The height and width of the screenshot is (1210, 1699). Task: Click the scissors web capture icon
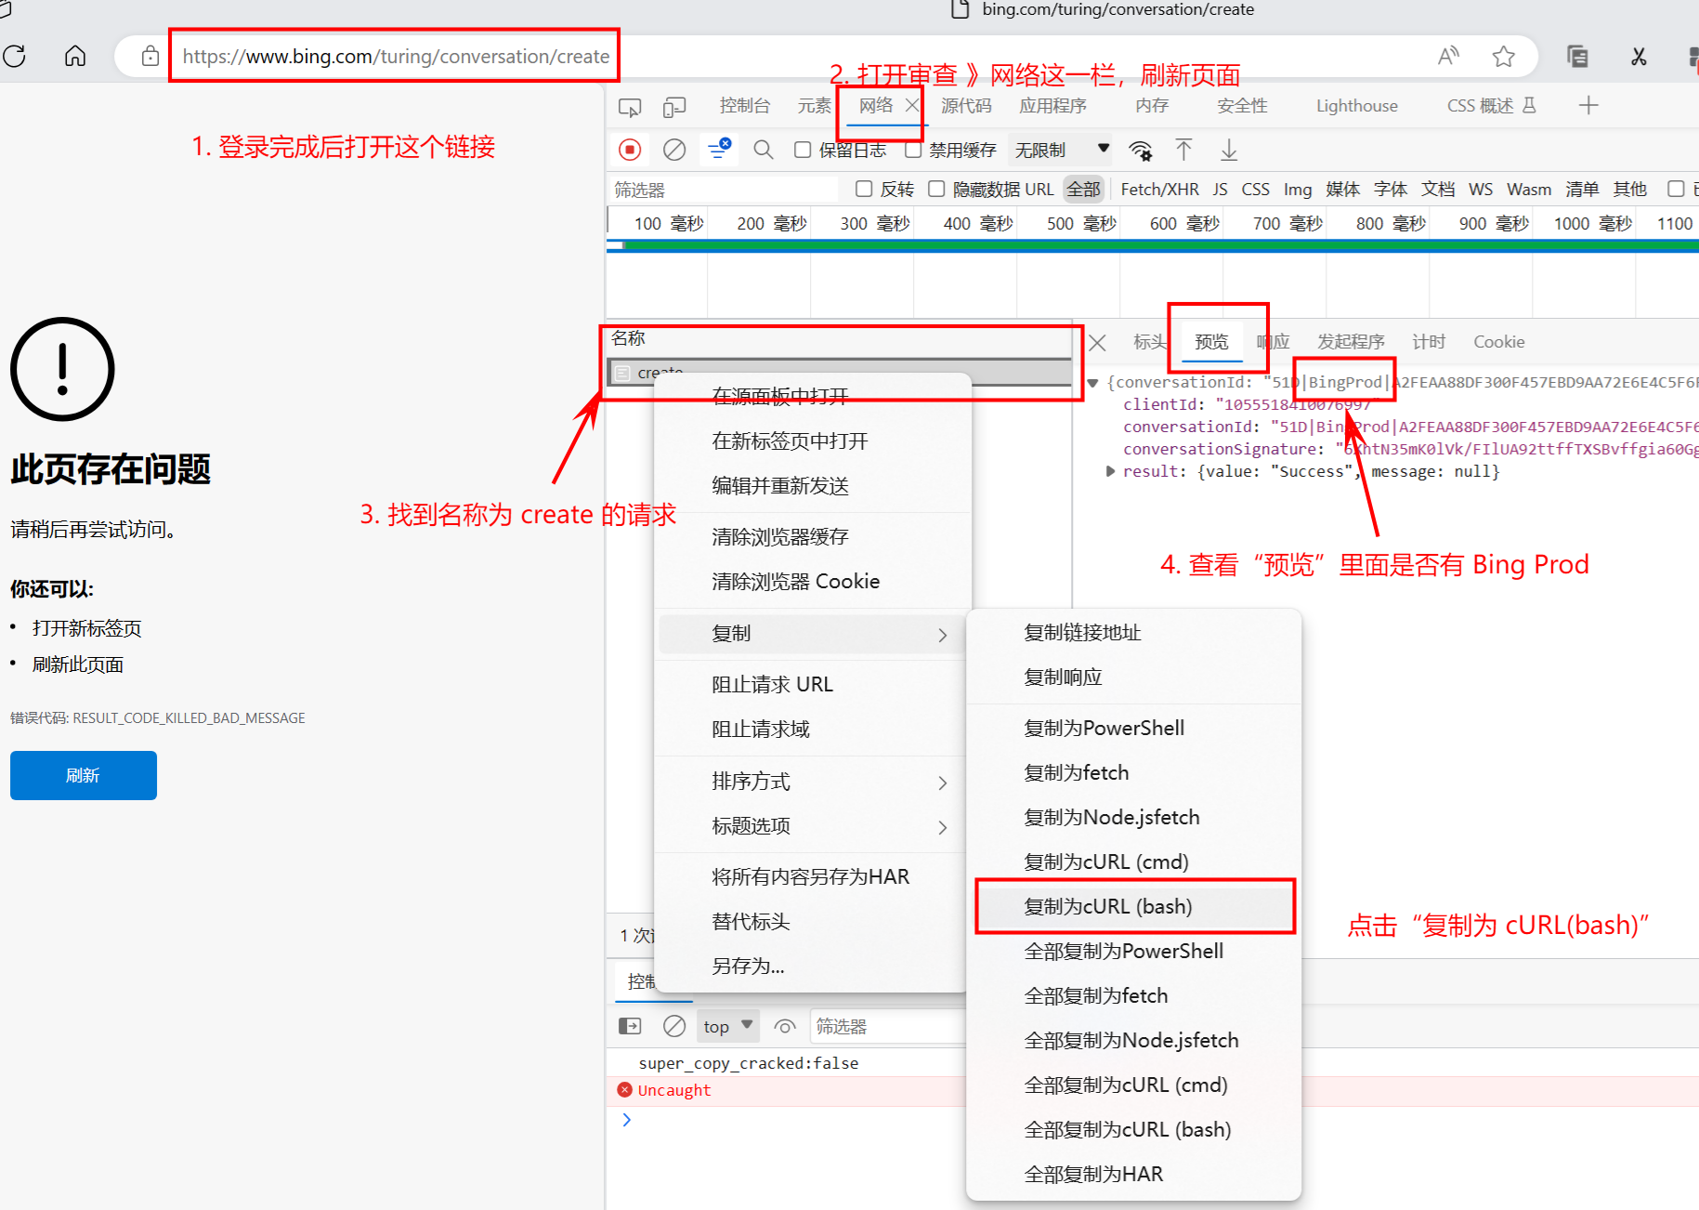pos(1639,56)
